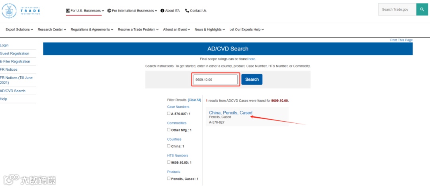430x188 pixels.
Task: Click the Search Trade.gov input field
Action: 397,9
